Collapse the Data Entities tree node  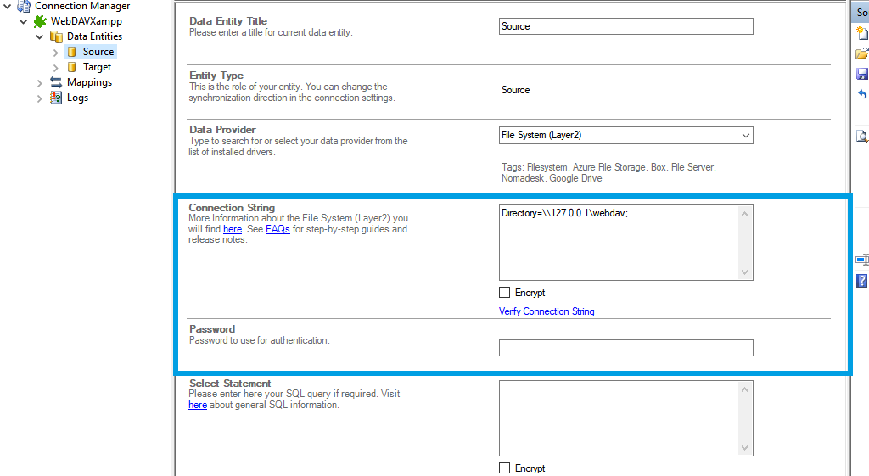40,36
